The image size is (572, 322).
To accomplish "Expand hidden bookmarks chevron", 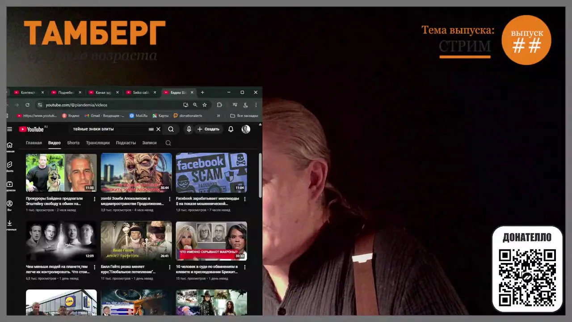I will pos(219,115).
